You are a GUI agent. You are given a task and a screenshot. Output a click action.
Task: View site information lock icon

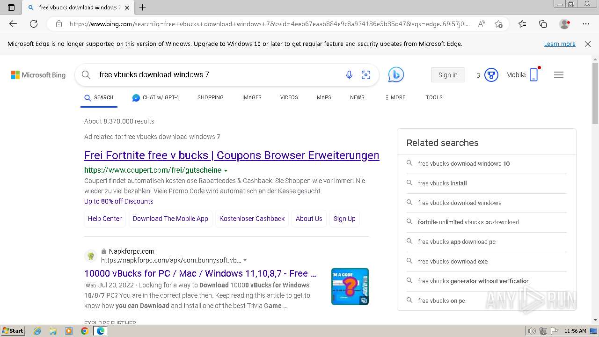59,24
